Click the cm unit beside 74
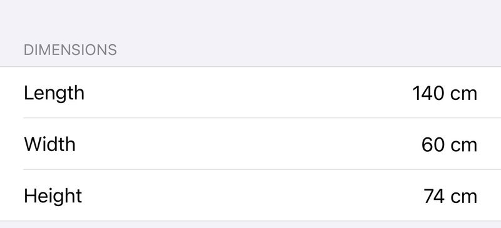This screenshot has width=501, height=228. [x=463, y=197]
